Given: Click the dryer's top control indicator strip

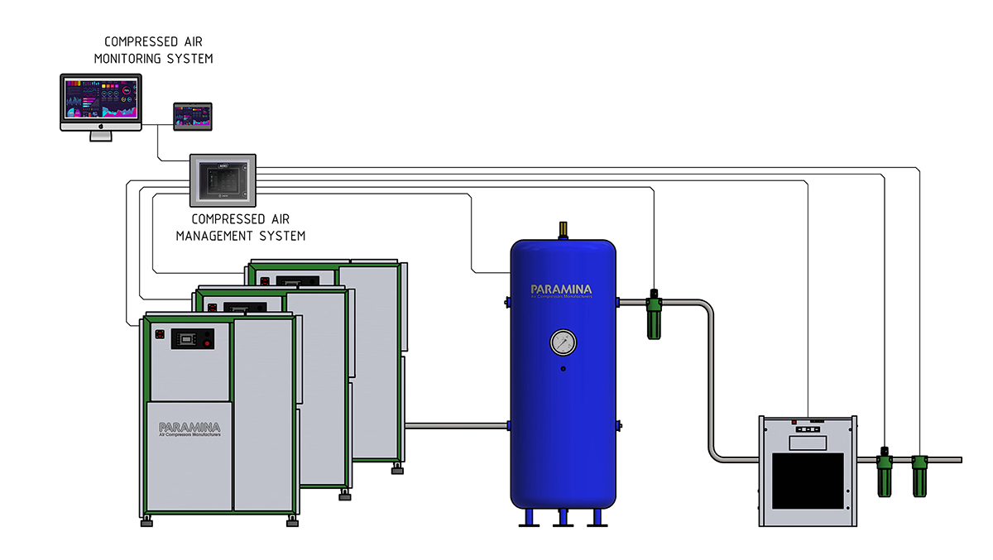Looking at the screenshot, I should click(807, 429).
